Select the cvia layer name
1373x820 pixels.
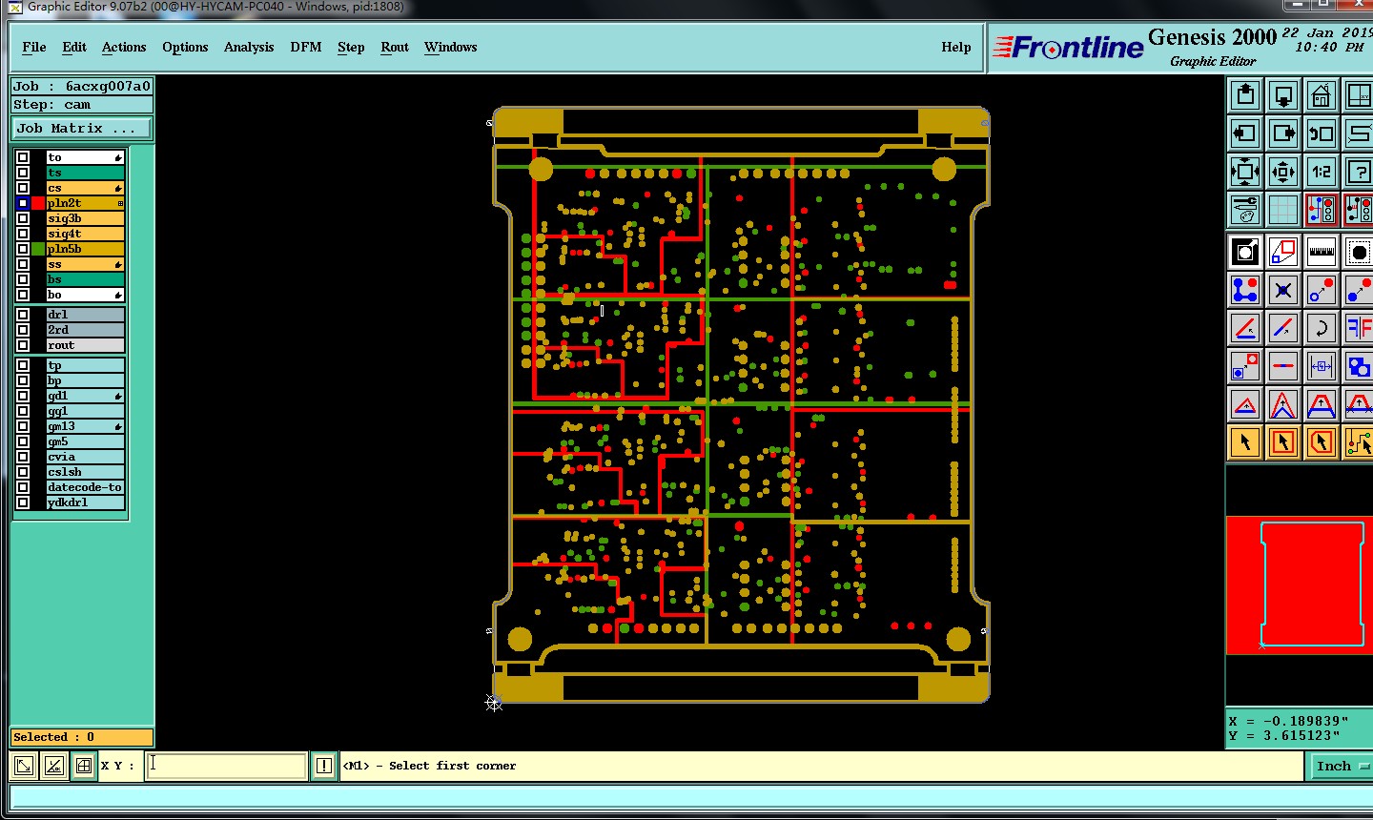coord(86,457)
